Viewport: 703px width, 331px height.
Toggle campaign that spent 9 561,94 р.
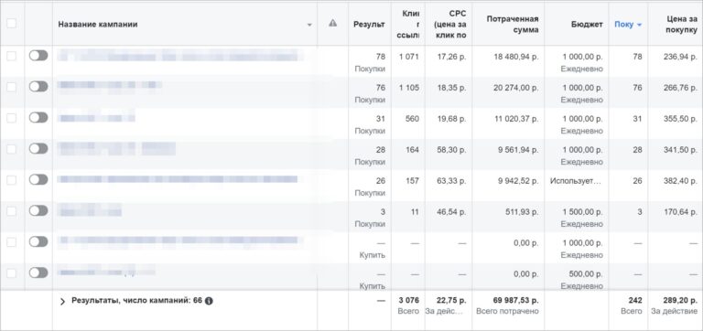point(38,148)
